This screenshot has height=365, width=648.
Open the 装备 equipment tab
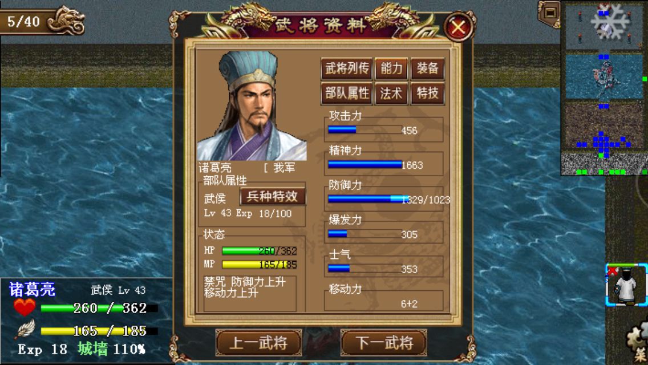pos(427,68)
